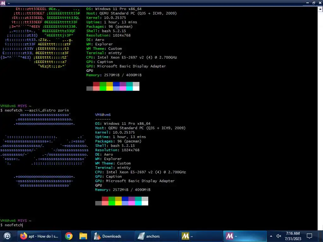This screenshot has width=323, height=242.
Task: Switch to Firefox 'apt - How do I s...' window
Action: click(39, 236)
